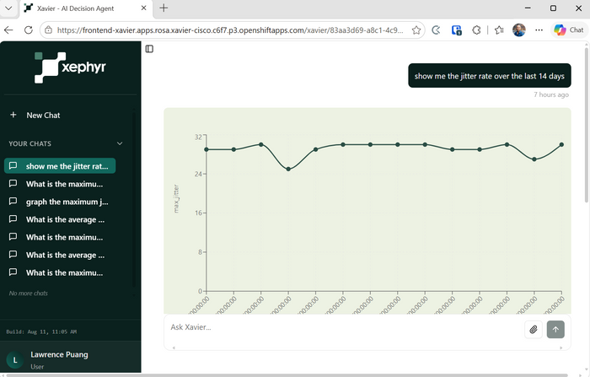
Task: Click the browser back arrow
Action: [x=8, y=30]
